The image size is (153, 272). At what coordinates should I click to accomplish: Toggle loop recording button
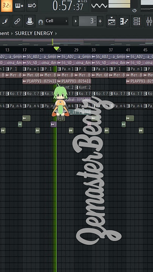pos(32,5)
